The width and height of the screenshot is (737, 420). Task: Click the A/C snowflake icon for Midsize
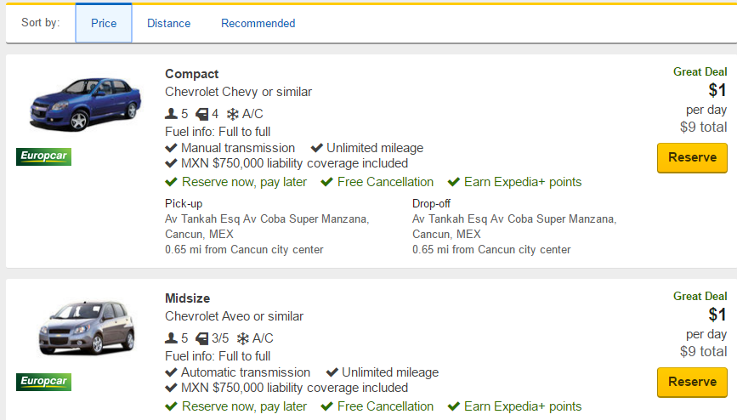pyautogui.click(x=242, y=338)
